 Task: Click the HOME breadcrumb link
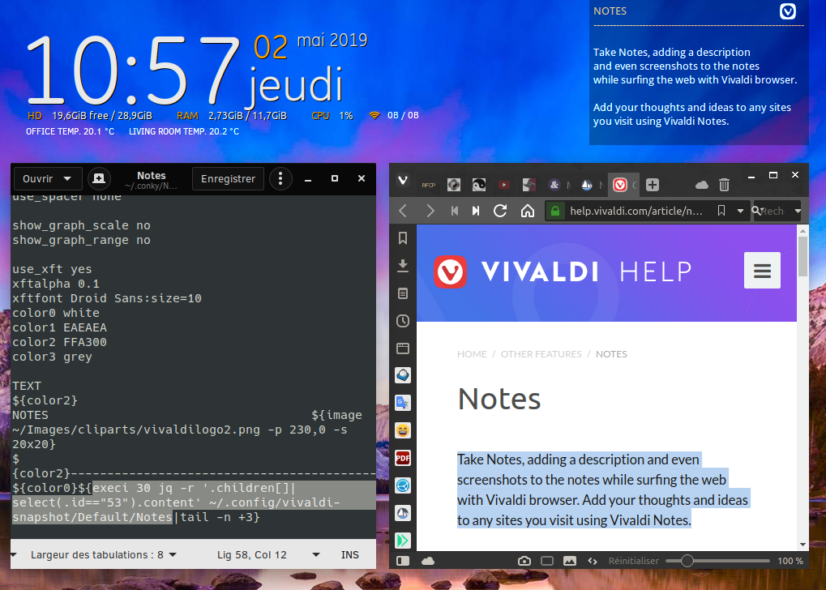pyautogui.click(x=472, y=354)
